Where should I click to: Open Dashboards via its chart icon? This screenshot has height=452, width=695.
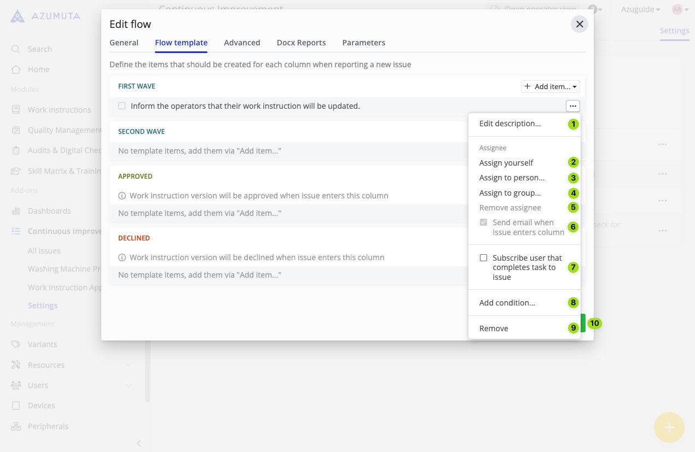(x=16, y=211)
